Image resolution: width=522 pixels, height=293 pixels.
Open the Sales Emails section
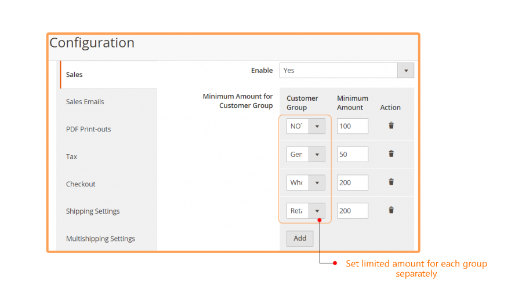click(85, 102)
